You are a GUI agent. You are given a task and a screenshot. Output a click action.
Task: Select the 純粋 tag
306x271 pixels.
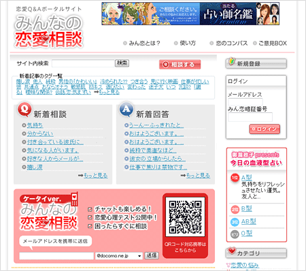pos(50,82)
